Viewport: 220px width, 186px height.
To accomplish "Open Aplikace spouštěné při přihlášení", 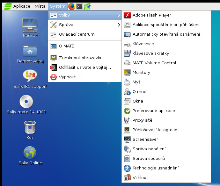I will (x=166, y=25).
